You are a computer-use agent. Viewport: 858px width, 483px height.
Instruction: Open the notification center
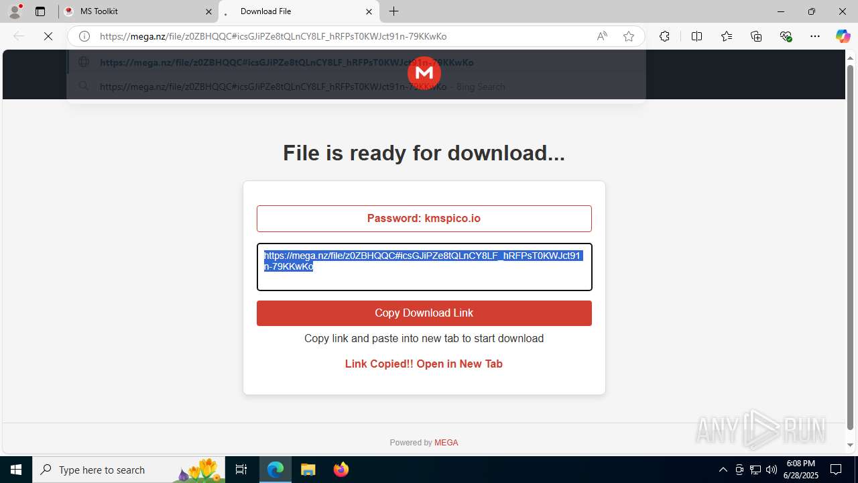tap(836, 470)
